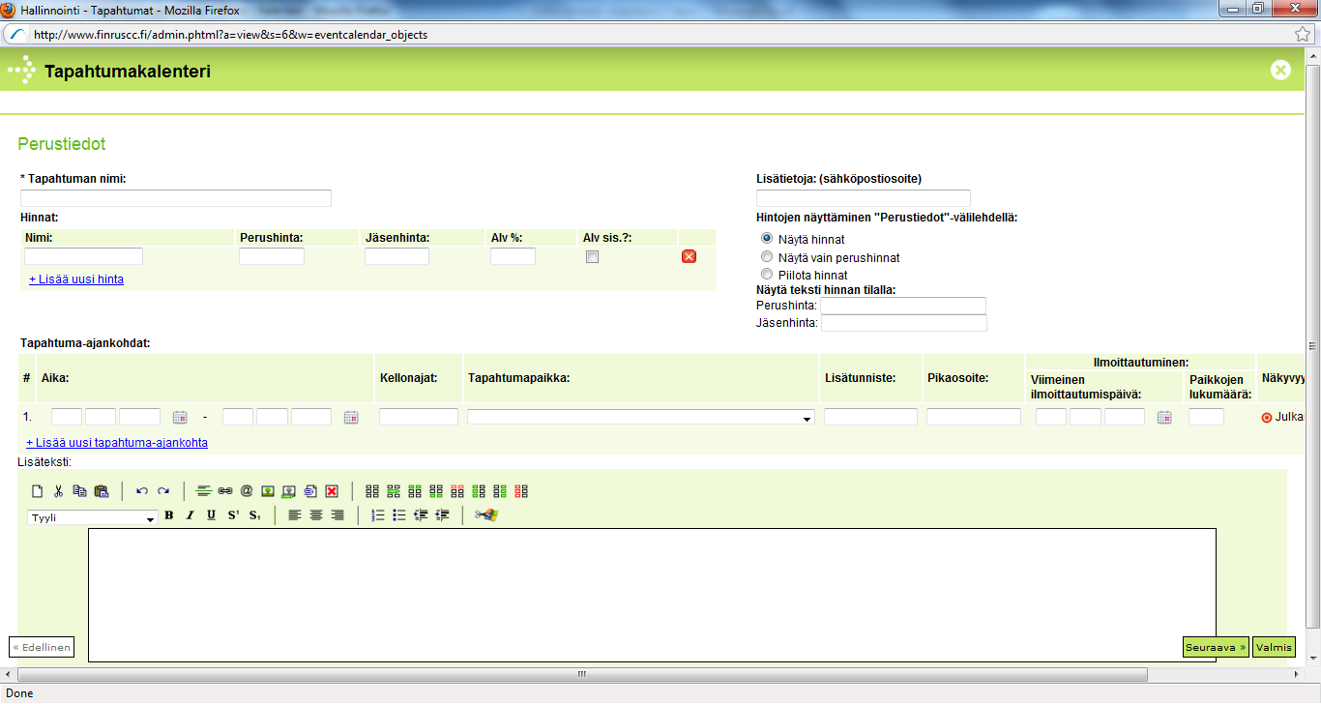Center-align text in the editor

pyautogui.click(x=316, y=515)
